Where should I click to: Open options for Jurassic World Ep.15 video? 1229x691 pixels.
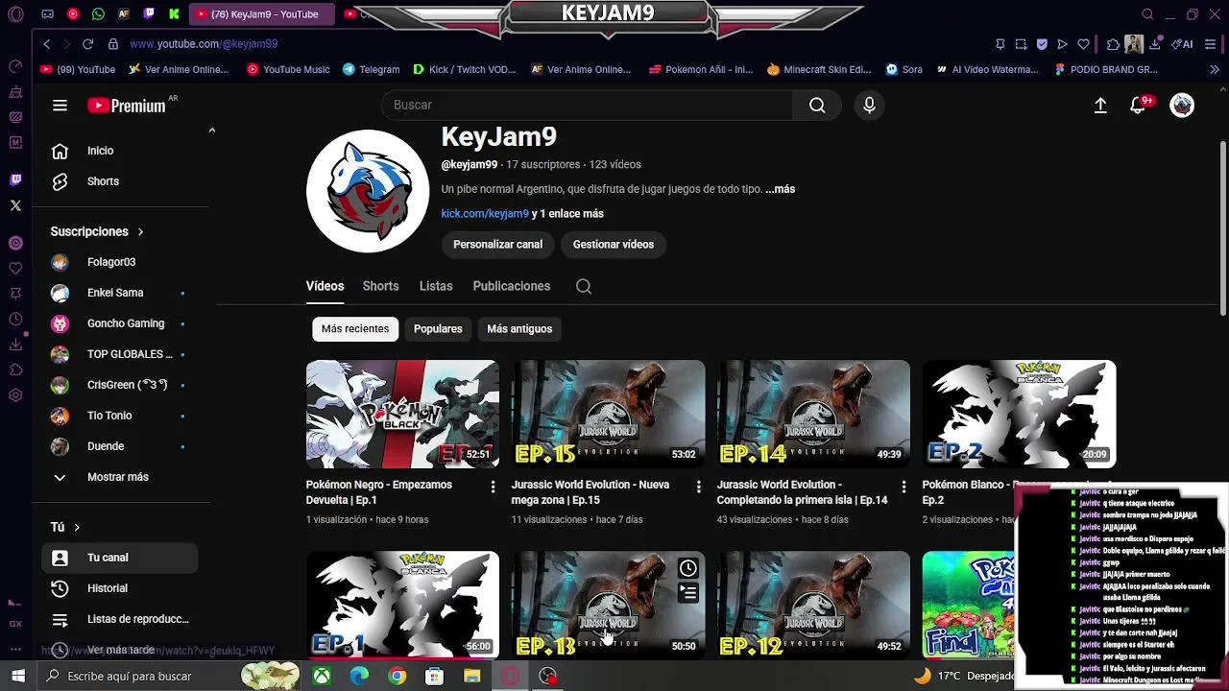click(x=698, y=488)
